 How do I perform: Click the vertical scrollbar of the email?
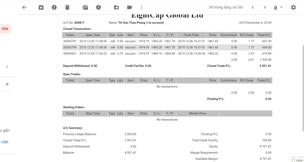pos(303,88)
